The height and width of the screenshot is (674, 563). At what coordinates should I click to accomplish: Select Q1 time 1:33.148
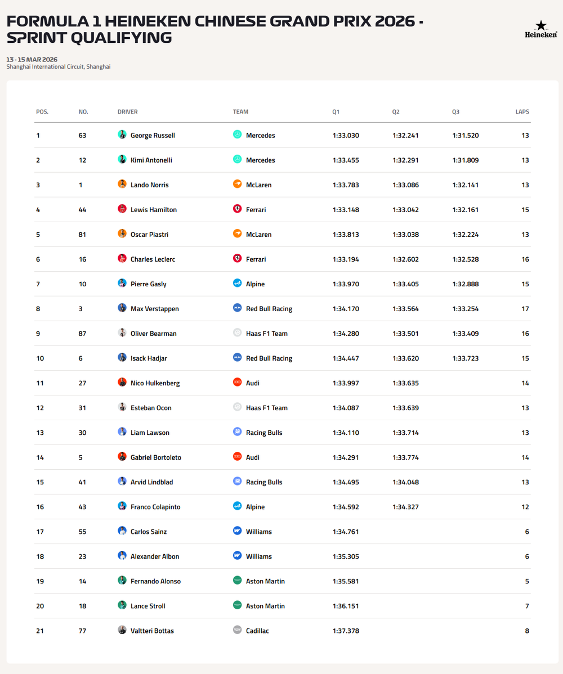(346, 210)
